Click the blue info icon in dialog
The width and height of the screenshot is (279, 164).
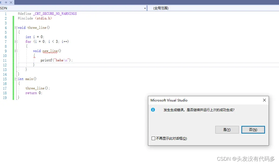(x=153, y=110)
